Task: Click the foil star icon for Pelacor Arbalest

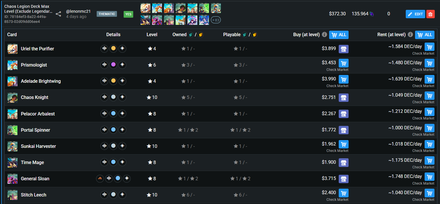Action: point(122,113)
